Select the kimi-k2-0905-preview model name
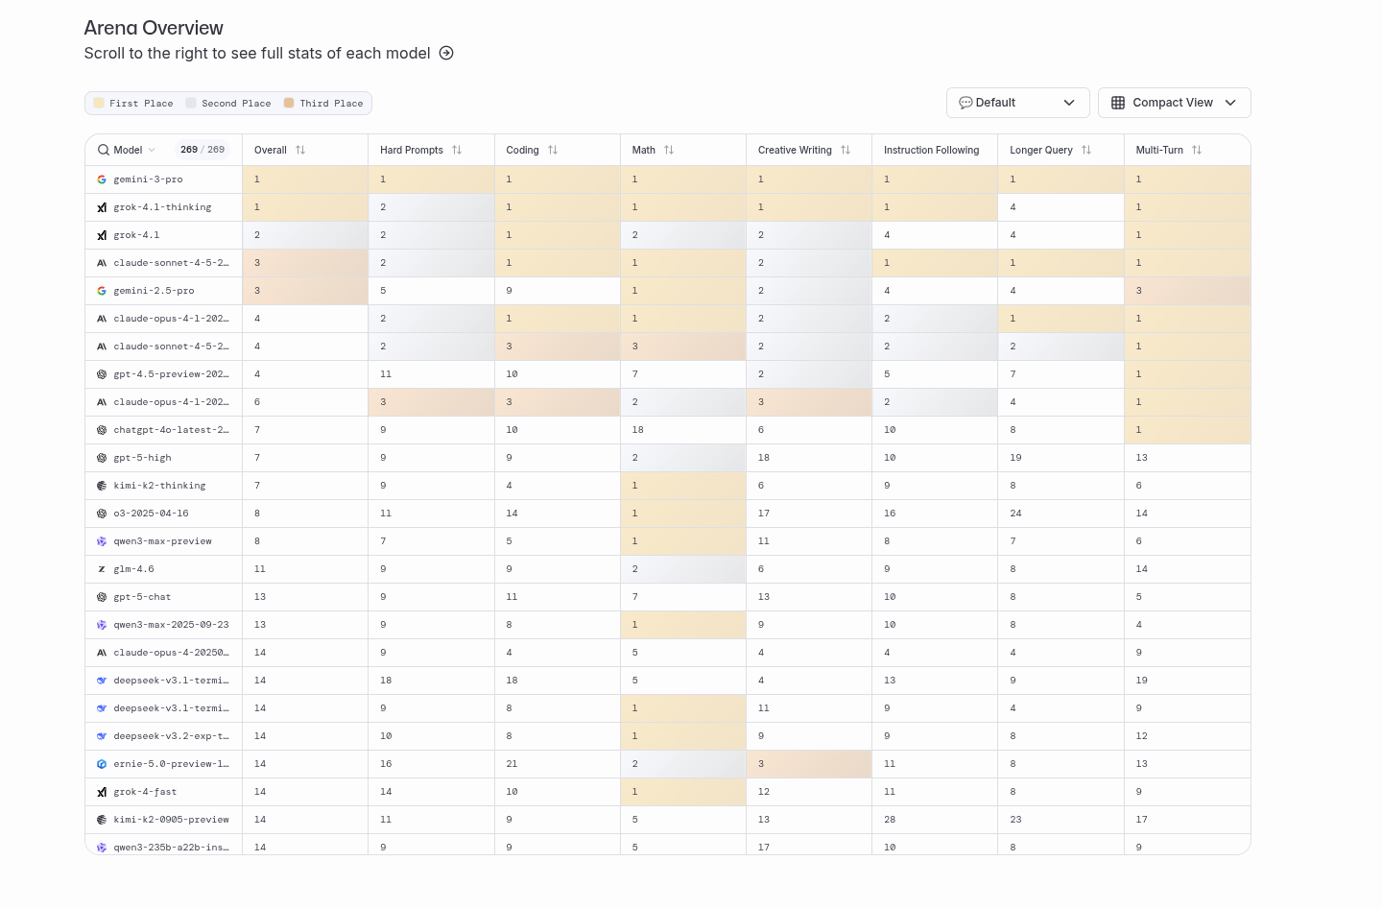Screen dimensions: 1382x909 tap(171, 820)
